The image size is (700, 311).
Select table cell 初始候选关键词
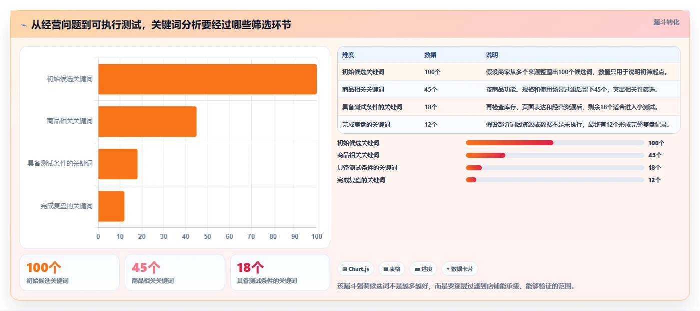point(363,72)
